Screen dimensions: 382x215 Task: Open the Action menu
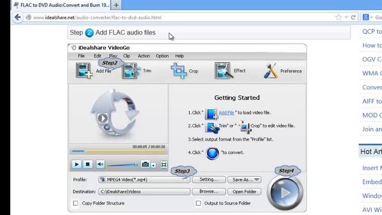144,56
